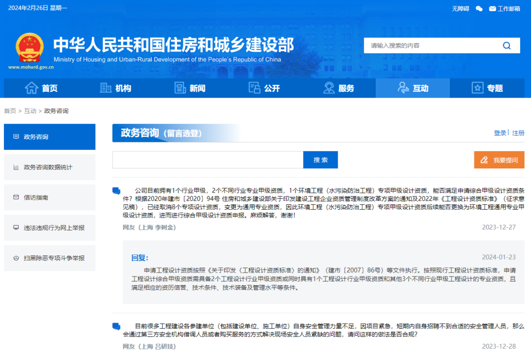Click the 回复: reply heading
The image size is (531, 359).
(x=140, y=258)
